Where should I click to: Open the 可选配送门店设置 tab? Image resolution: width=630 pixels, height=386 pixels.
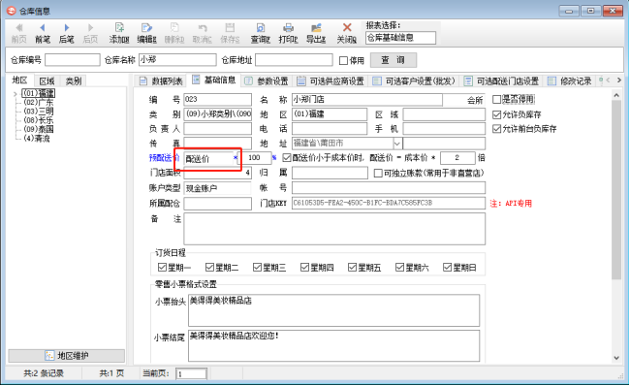click(501, 81)
